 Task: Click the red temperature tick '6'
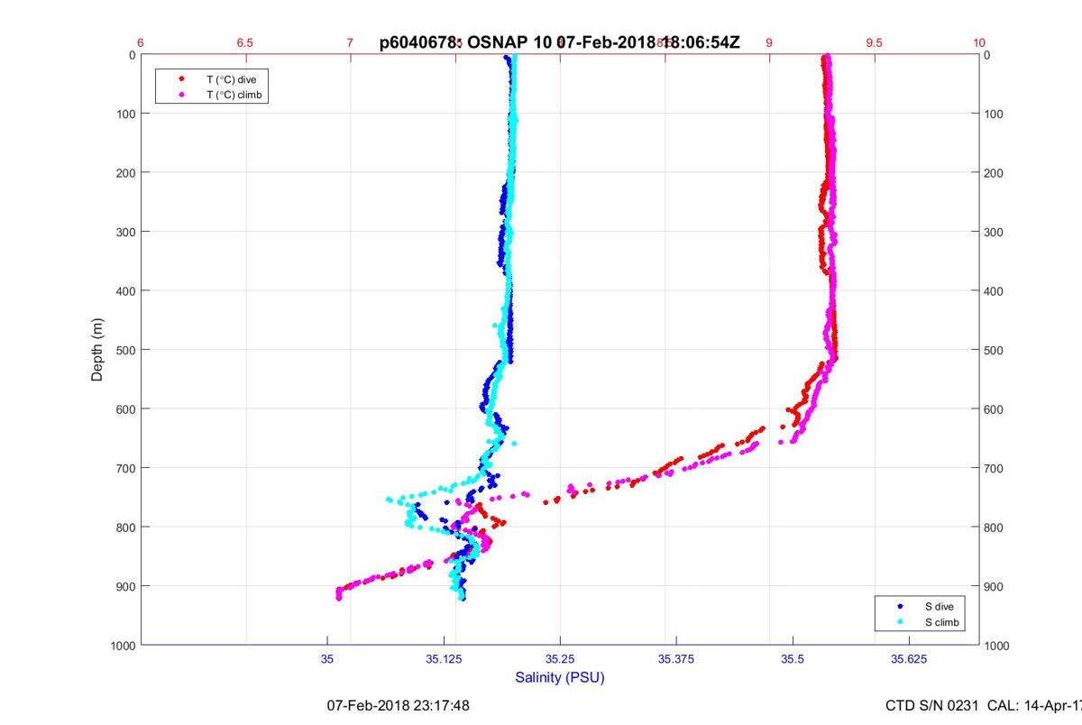[141, 42]
